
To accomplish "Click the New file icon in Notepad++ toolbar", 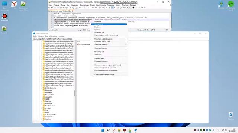I will coord(49,8).
